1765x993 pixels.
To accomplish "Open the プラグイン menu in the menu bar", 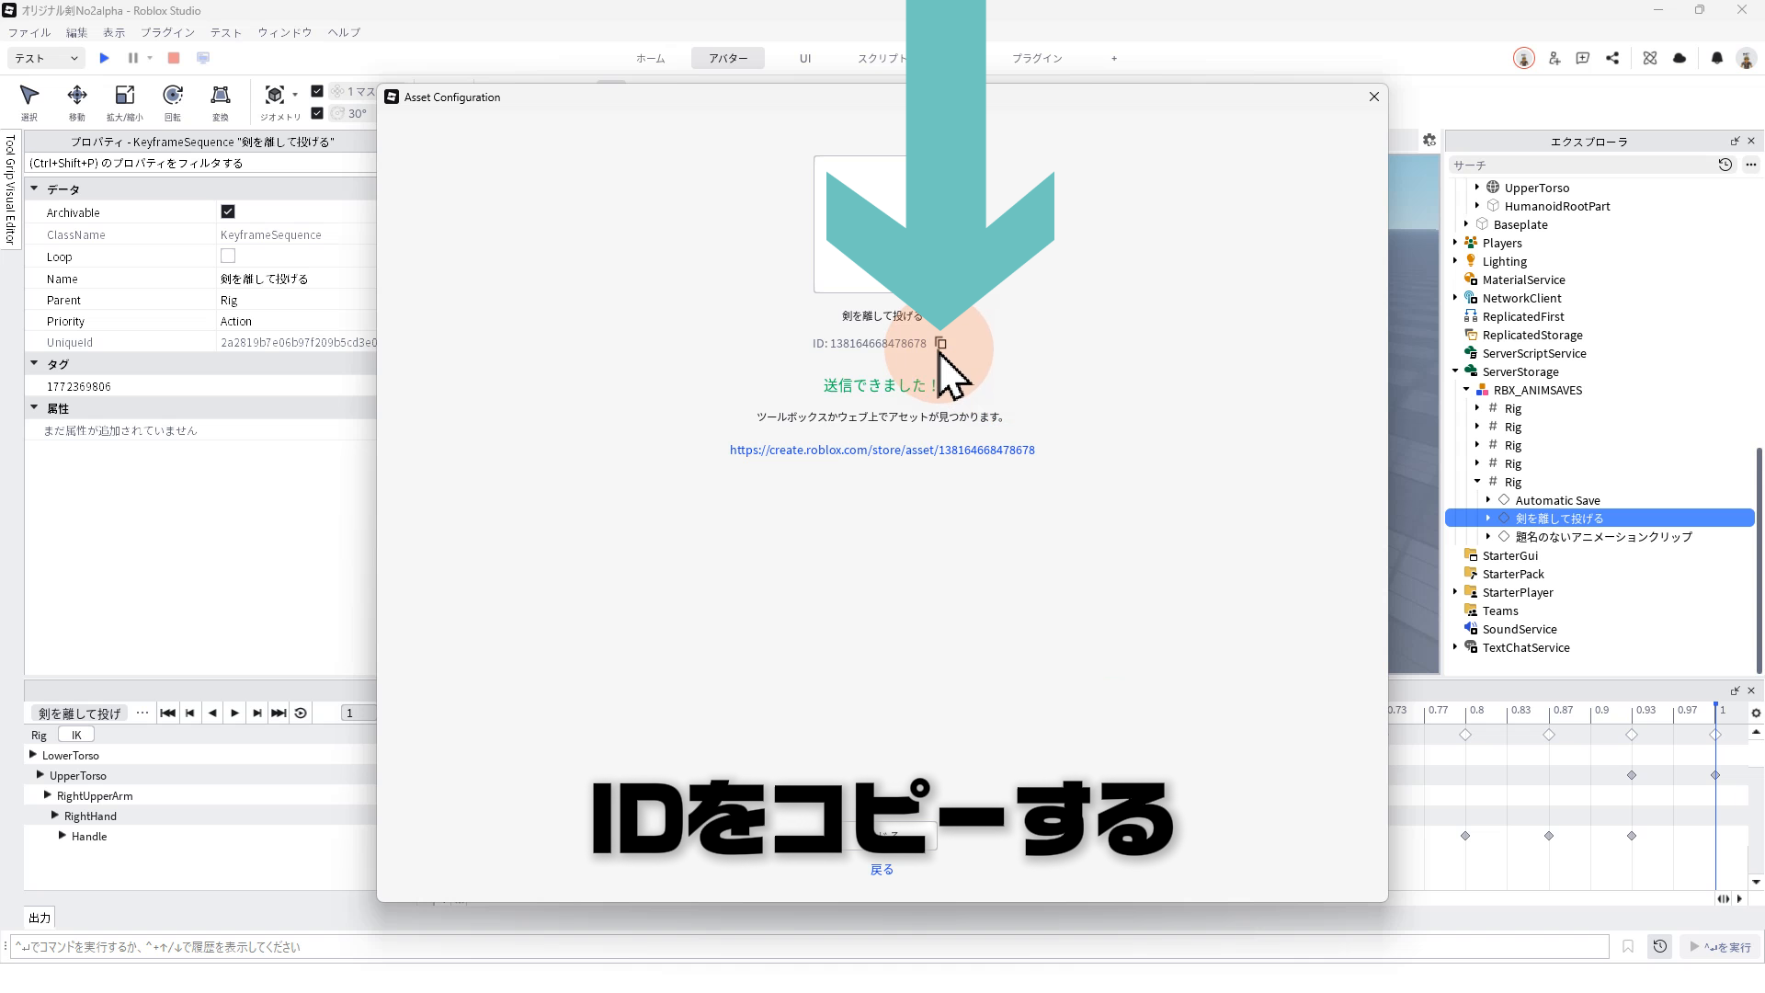I will [x=167, y=32].
